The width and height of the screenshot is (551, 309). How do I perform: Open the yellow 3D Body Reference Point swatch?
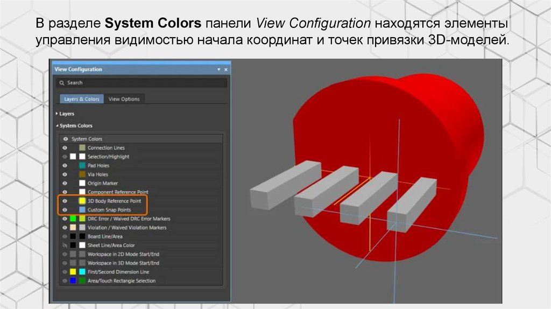[82, 201]
